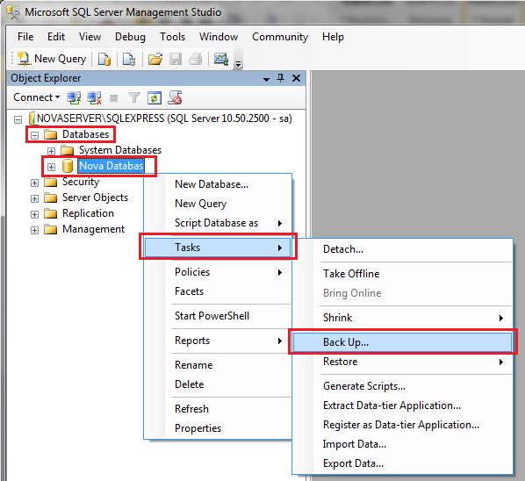The height and width of the screenshot is (481, 525).
Task: Collapse the NOVASERVER\SQLEXPRESS server node
Action: (18, 120)
